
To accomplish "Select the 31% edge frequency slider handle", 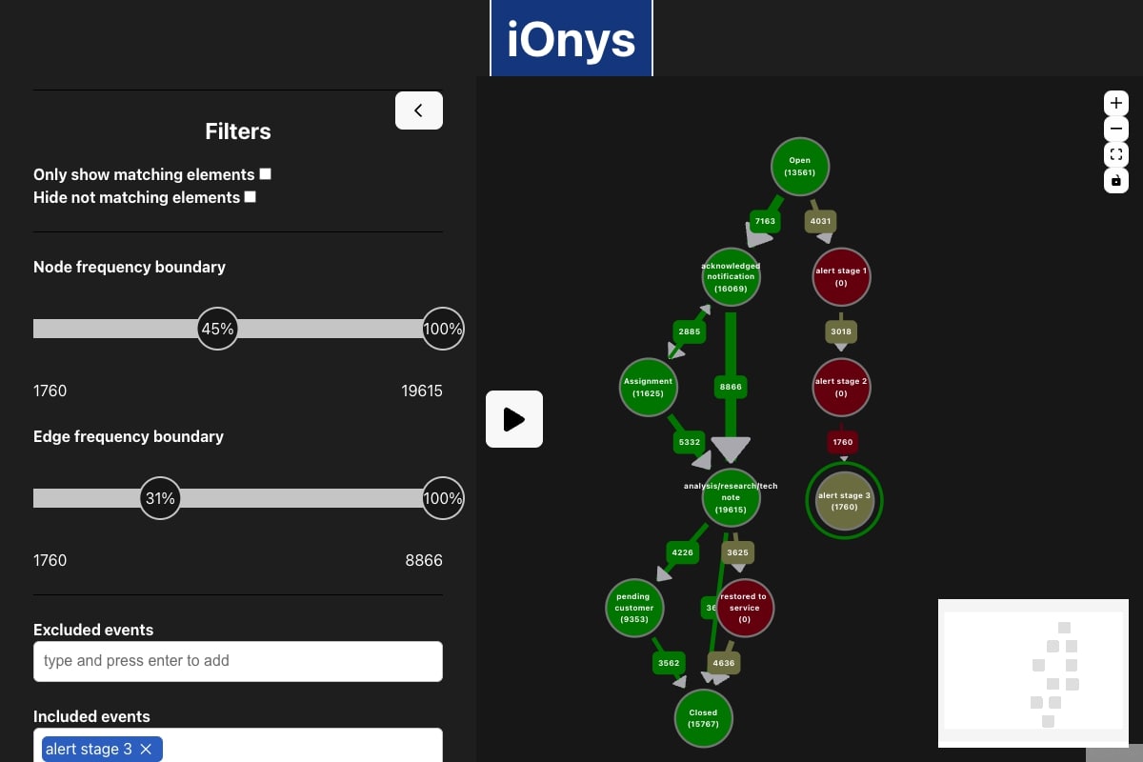I will point(161,498).
